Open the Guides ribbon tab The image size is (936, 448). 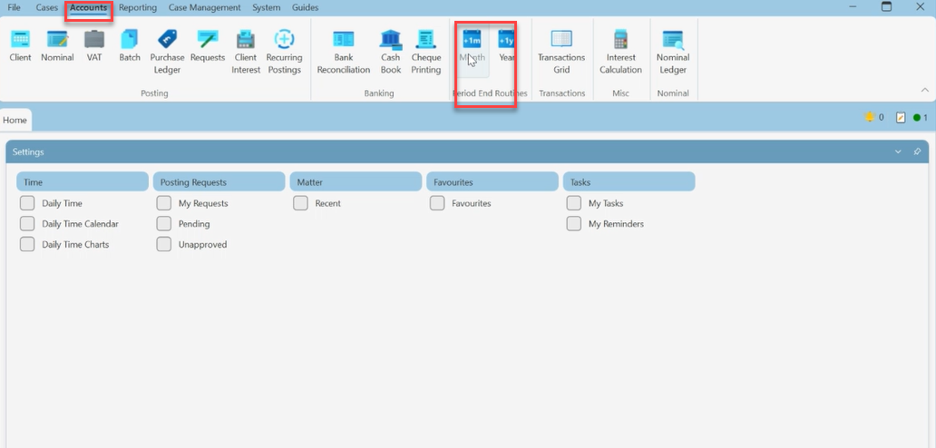(x=305, y=8)
